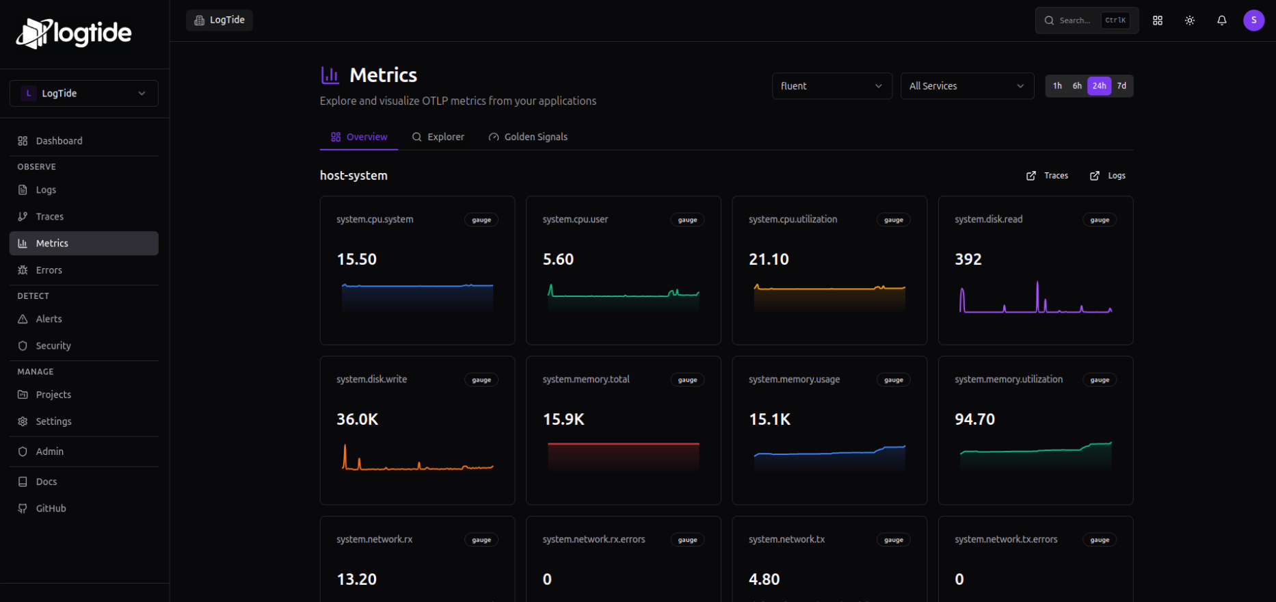Screen dimensions: 1276x602
Task: Click the system.network.tx metric name
Action: 786,539
